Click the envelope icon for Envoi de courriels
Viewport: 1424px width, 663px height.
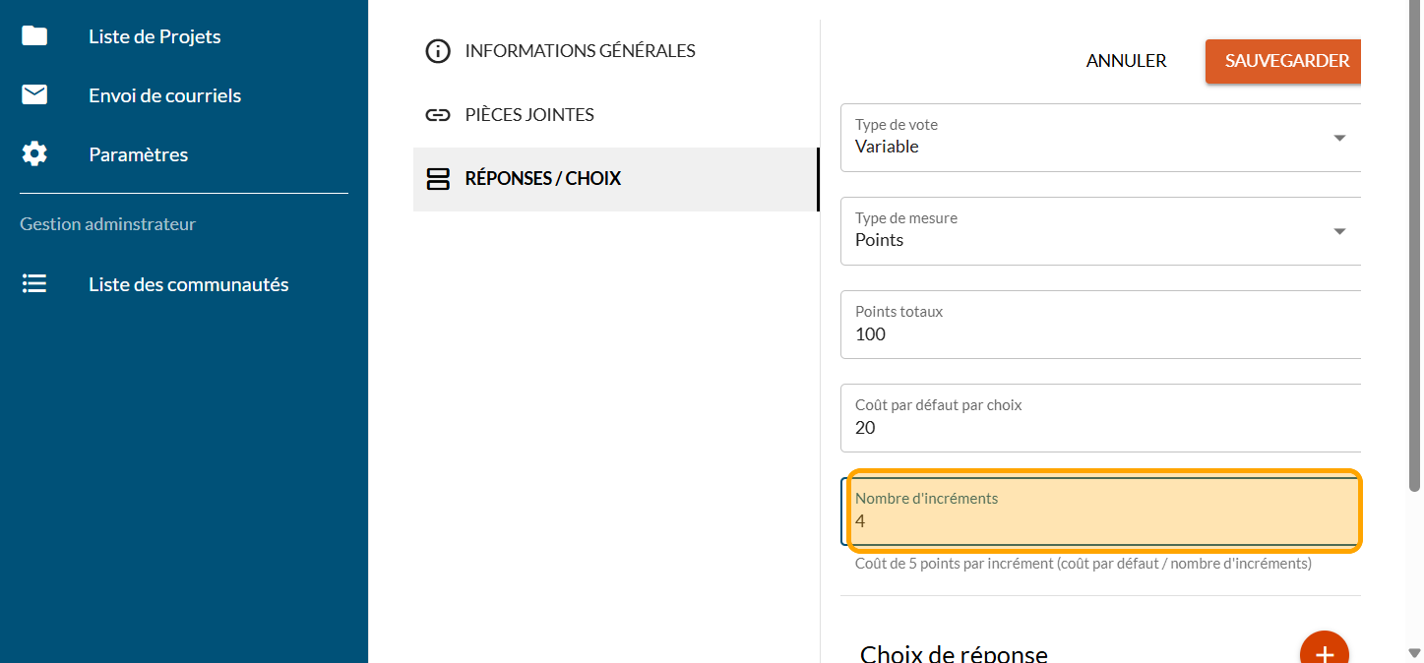[x=34, y=95]
